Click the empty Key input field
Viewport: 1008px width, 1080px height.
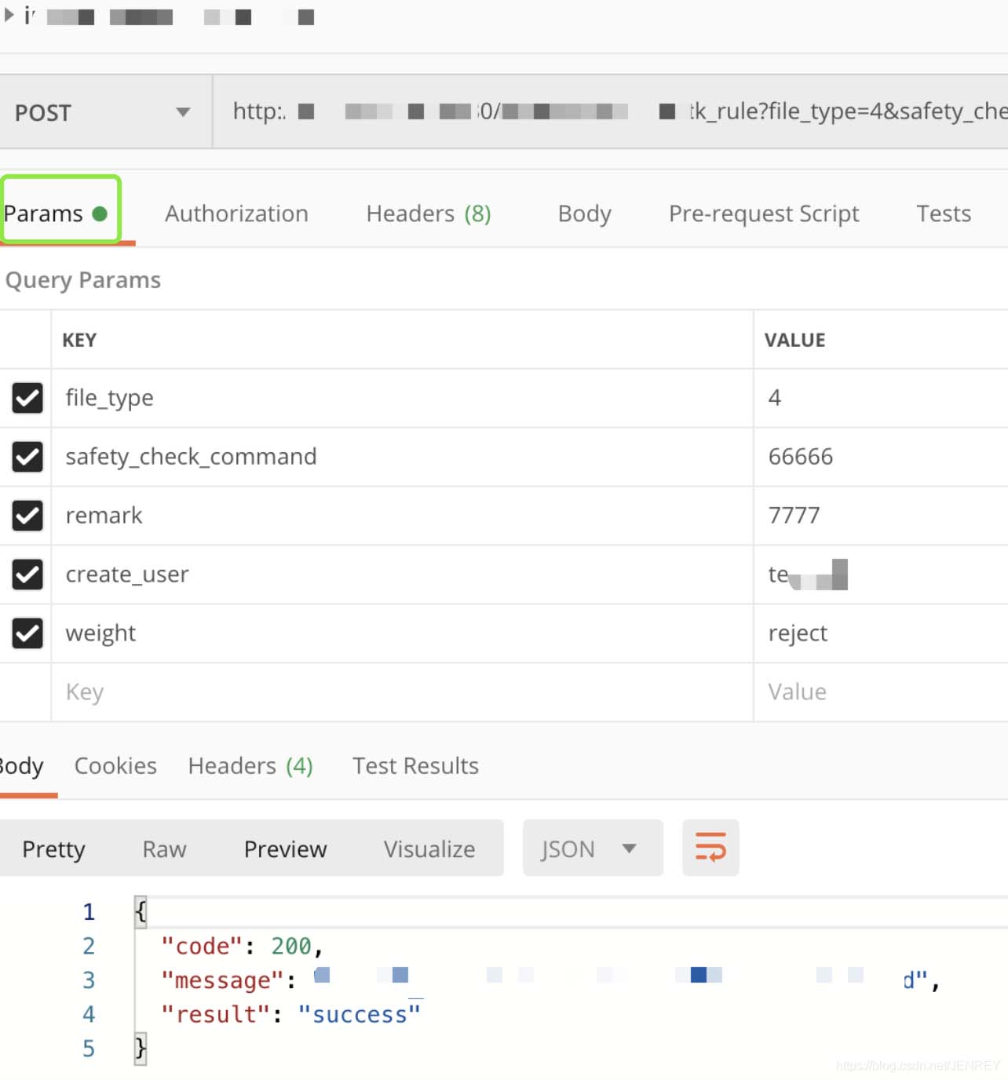(x=393, y=691)
